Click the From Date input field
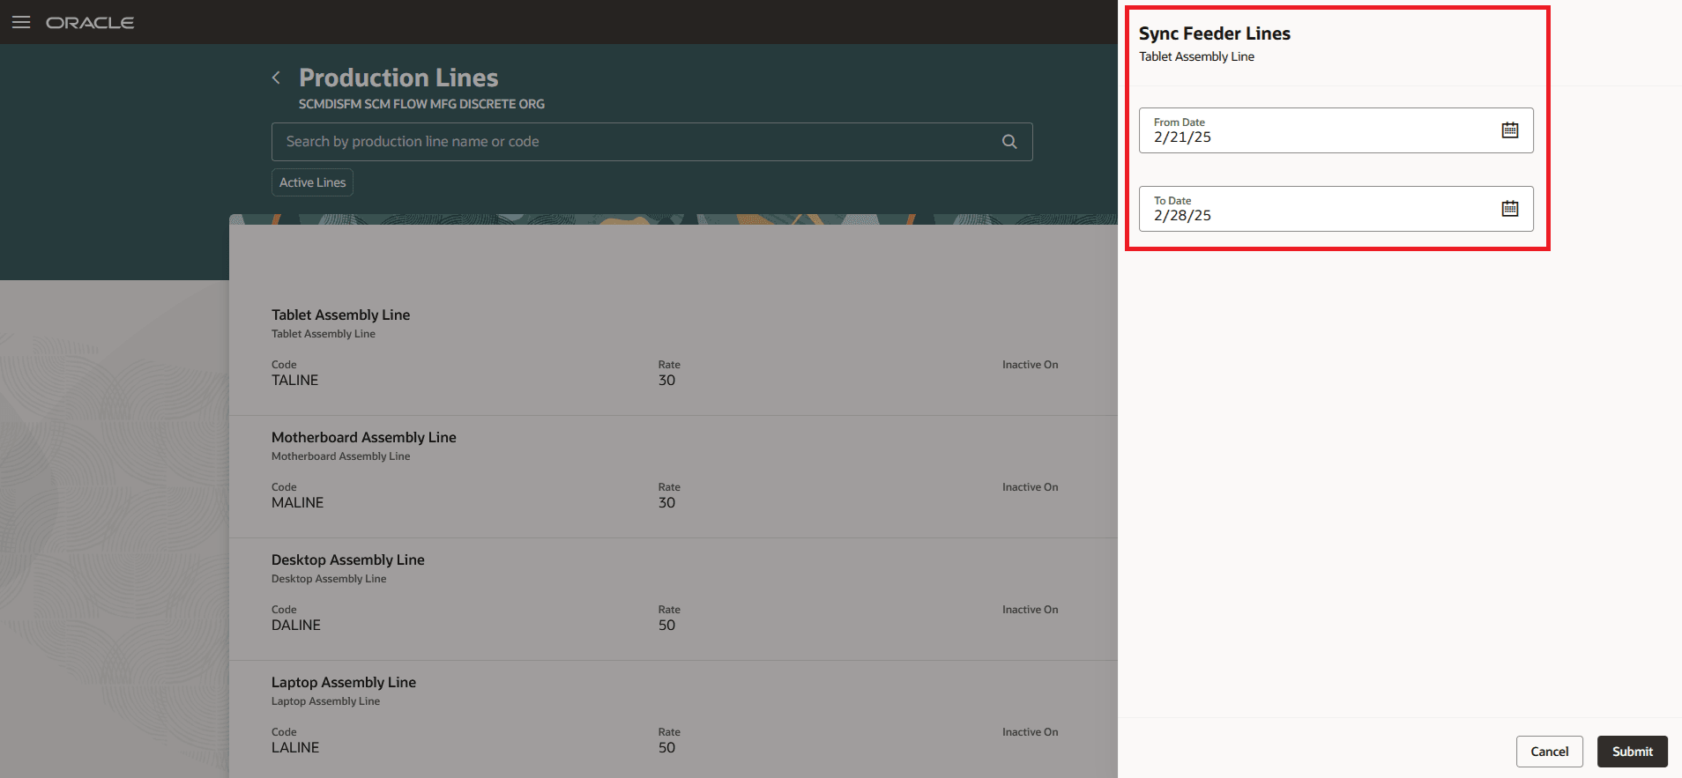 [1336, 130]
